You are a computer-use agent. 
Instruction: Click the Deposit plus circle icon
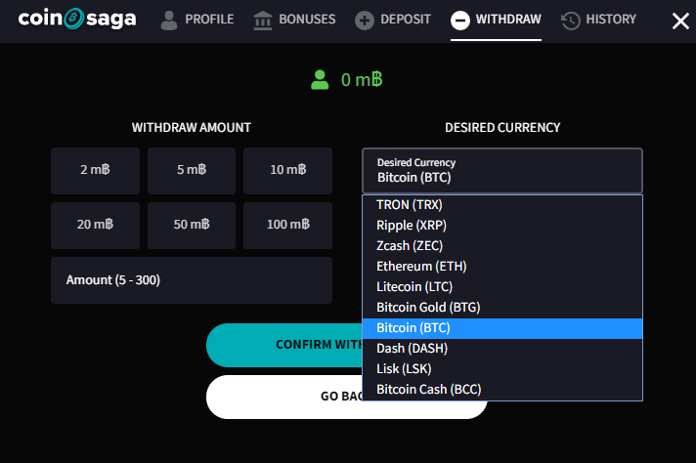click(364, 21)
